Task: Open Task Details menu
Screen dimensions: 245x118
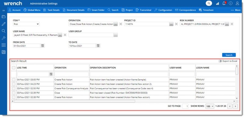Action: coord(51,10)
